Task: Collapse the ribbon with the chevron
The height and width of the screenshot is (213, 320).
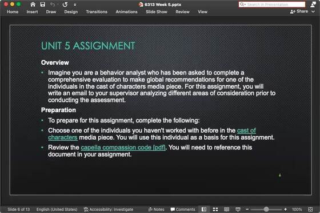Action: click(x=313, y=11)
